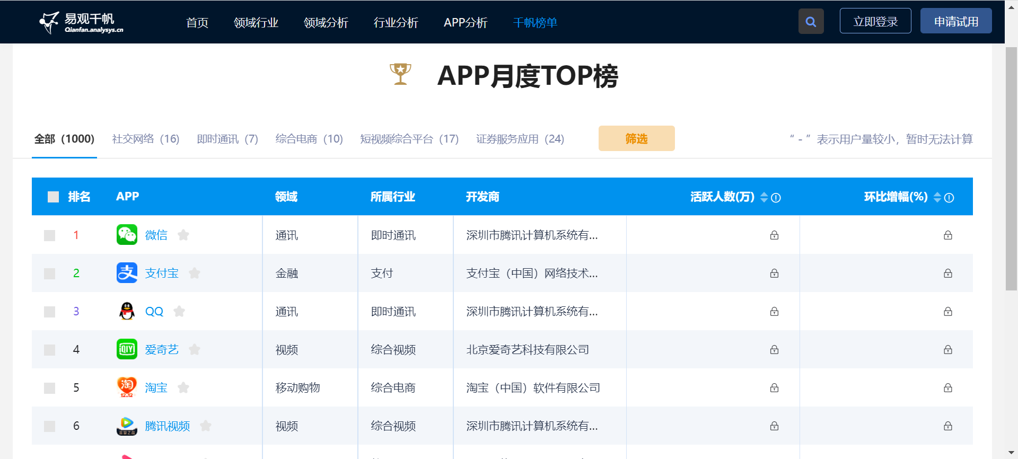Click the Taobao app icon
The image size is (1018, 459).
pos(127,387)
